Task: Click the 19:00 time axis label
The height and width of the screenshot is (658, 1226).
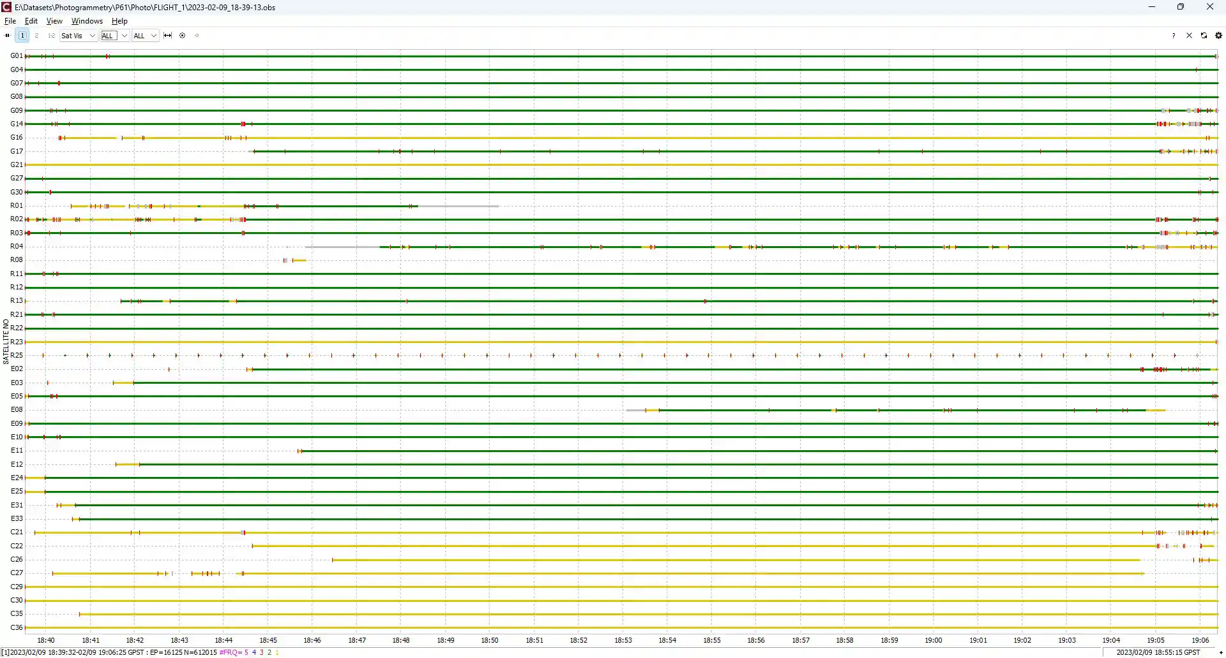Action: coord(934,640)
